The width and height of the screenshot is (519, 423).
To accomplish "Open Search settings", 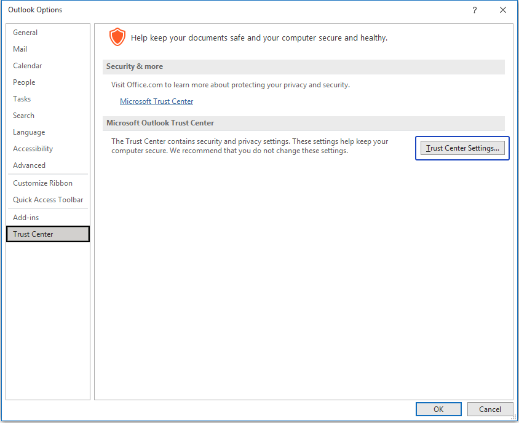I will (x=23, y=115).
